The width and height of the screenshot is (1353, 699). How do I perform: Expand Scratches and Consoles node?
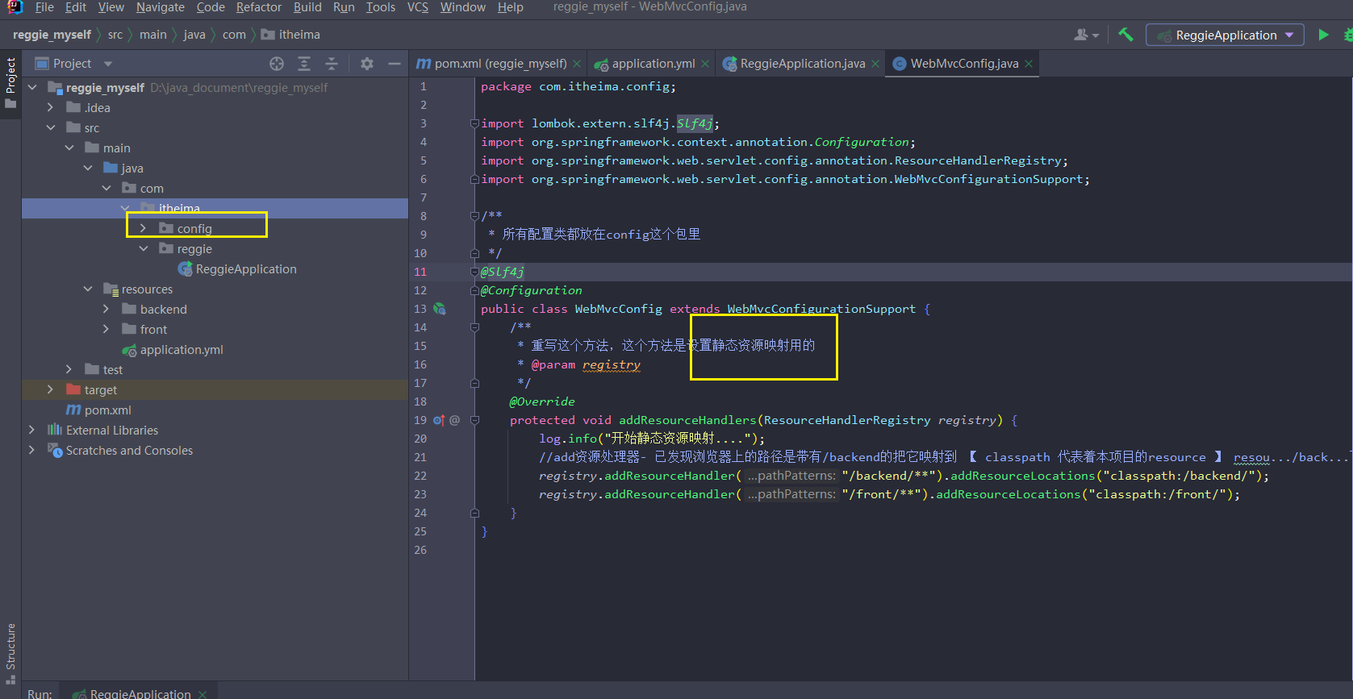point(31,451)
